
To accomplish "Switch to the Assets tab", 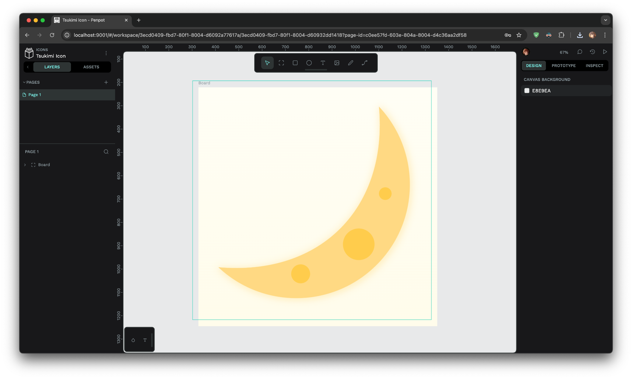I will [91, 67].
